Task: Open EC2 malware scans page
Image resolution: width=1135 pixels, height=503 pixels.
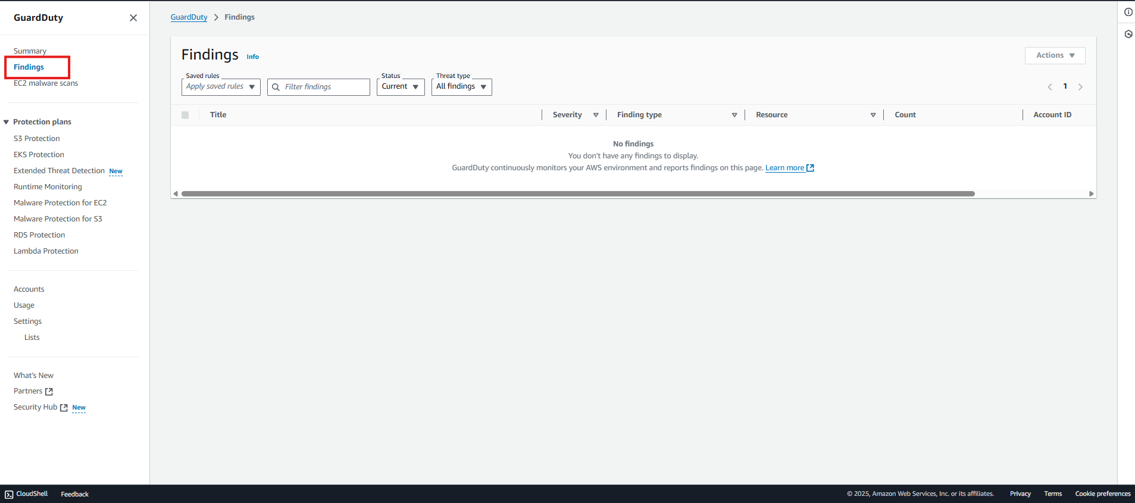Action: [46, 83]
